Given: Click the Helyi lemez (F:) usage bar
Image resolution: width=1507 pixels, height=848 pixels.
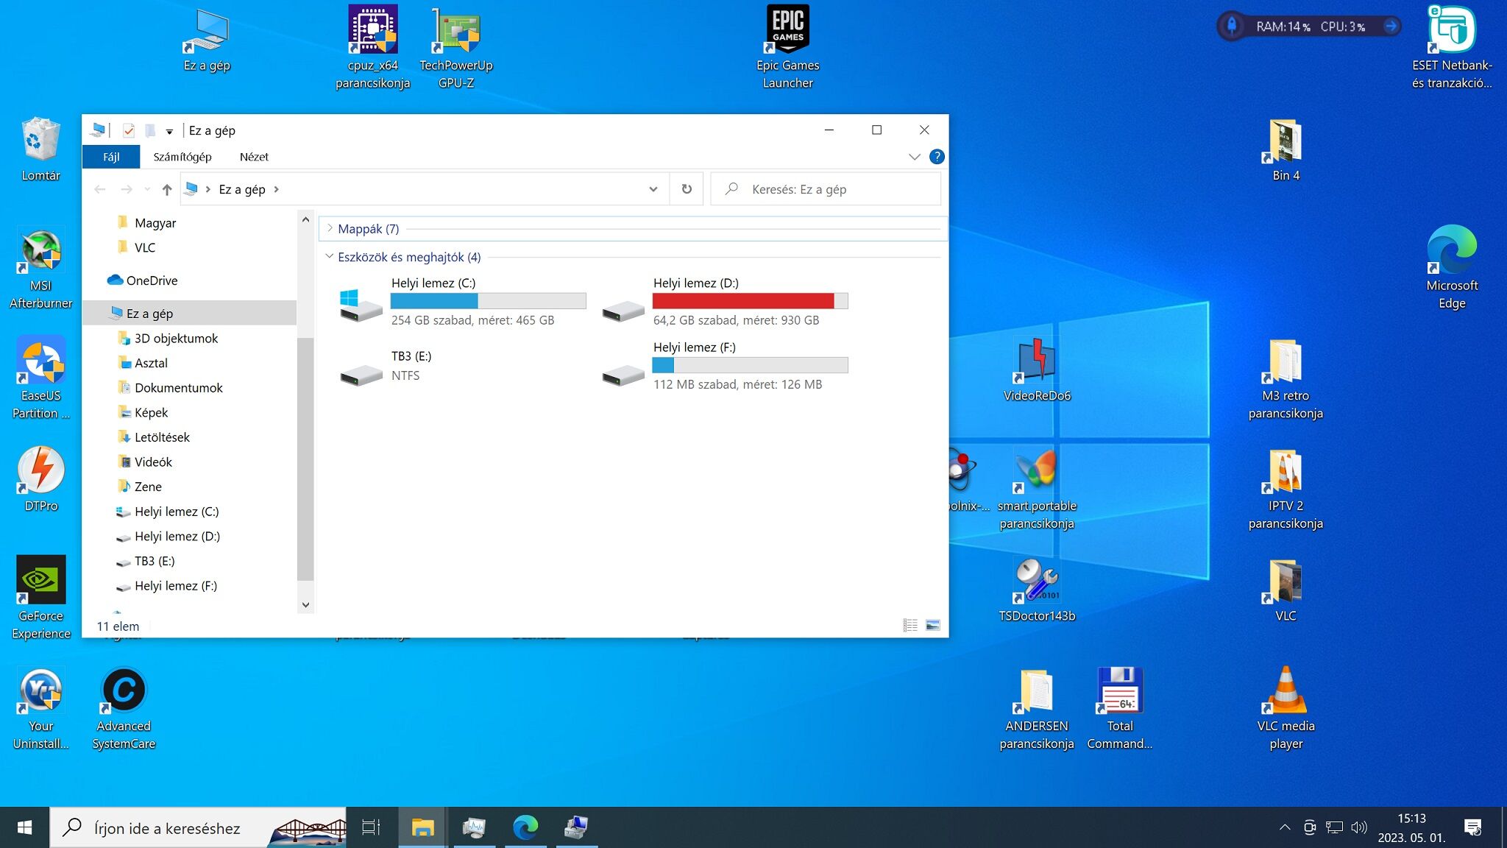Looking at the screenshot, I should pos(750,365).
